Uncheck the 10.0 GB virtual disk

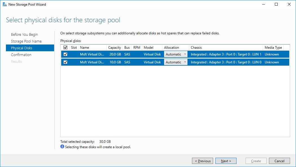point(65,62)
